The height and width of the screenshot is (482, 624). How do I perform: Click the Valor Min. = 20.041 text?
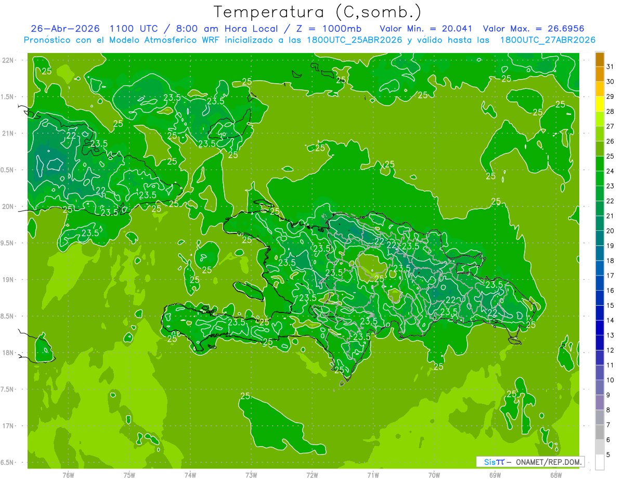tap(426, 28)
